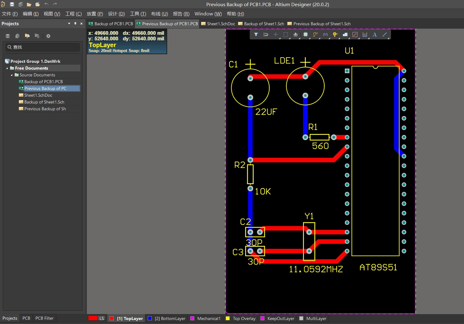The height and width of the screenshot is (324, 464).
Task: Click the Redo arrow icon
Action: (55, 4)
